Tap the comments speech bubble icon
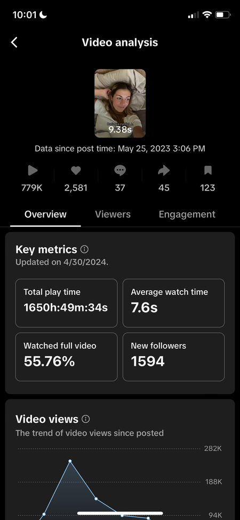 tap(120, 171)
